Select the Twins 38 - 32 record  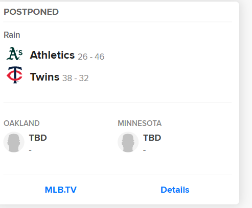tap(76, 78)
